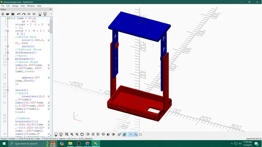Click the Save file icon in editor toolbar

[x=13, y=14]
